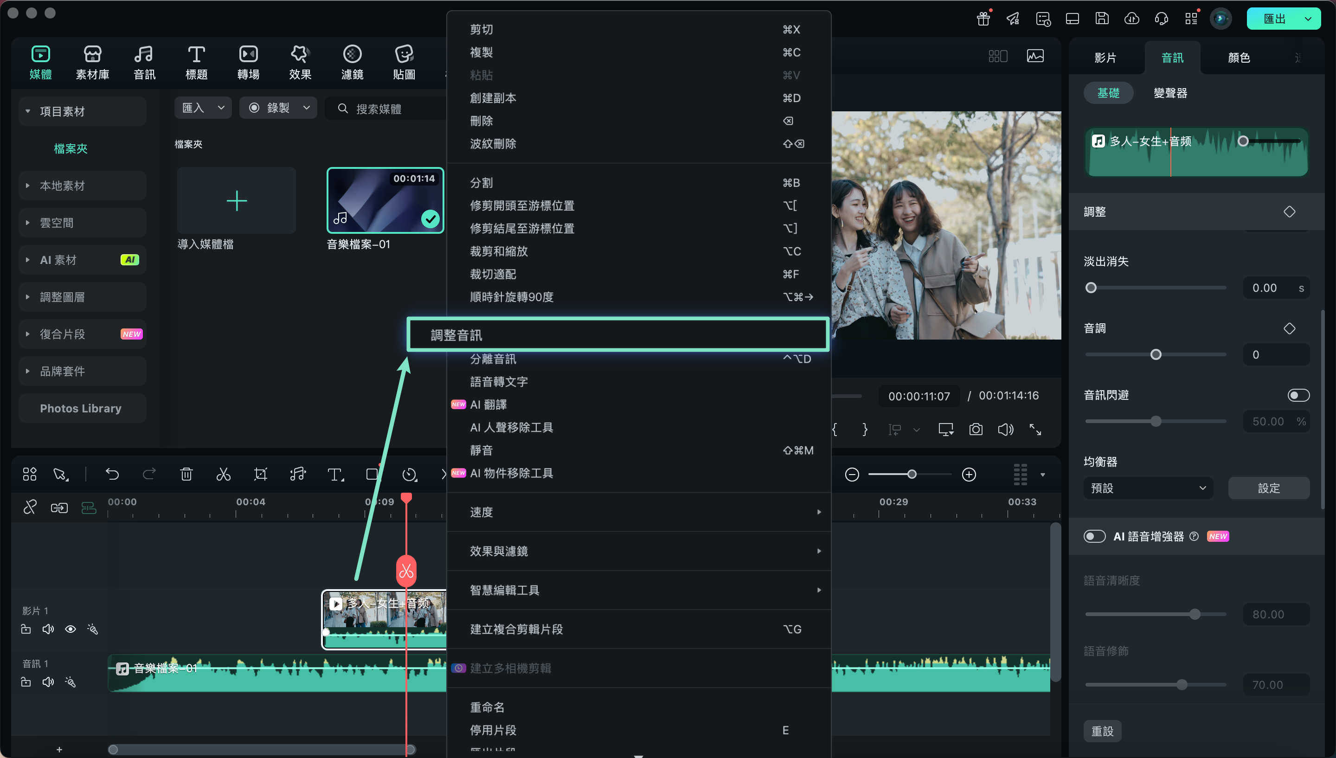This screenshot has height=758, width=1336.
Task: Mute the 影片 1 track speaker
Action: (x=48, y=629)
